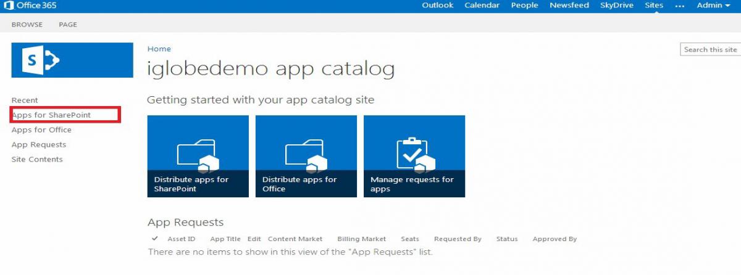Open the App Requests list heading
The image size is (741, 275).
pyautogui.click(x=185, y=222)
